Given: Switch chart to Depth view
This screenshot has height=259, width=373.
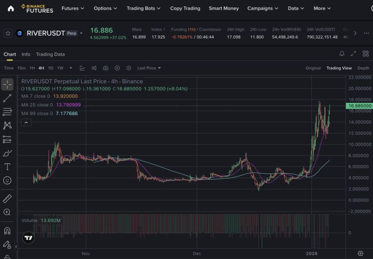Looking at the screenshot, I should (x=363, y=68).
